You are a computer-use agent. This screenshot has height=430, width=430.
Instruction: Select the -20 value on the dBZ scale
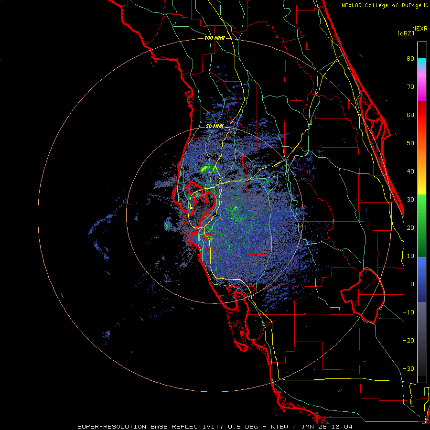pyautogui.click(x=408, y=340)
